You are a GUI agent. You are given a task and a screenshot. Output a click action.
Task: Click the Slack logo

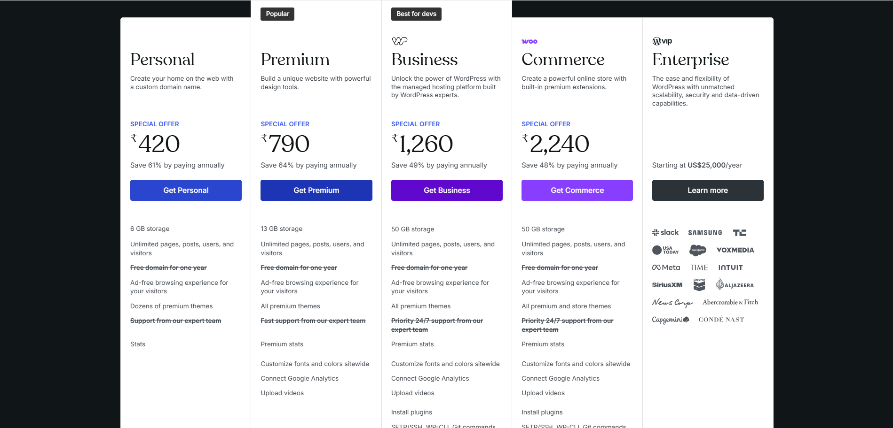pos(665,232)
